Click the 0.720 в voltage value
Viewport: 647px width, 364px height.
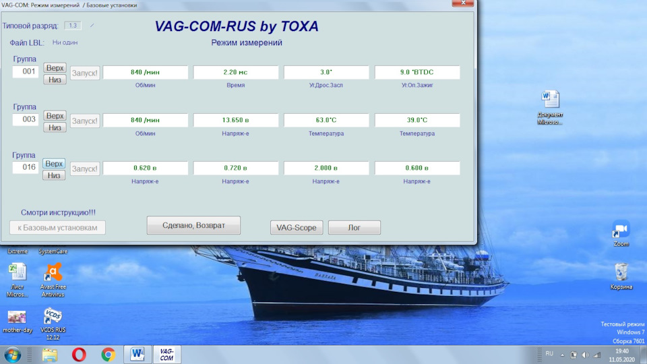[236, 168]
